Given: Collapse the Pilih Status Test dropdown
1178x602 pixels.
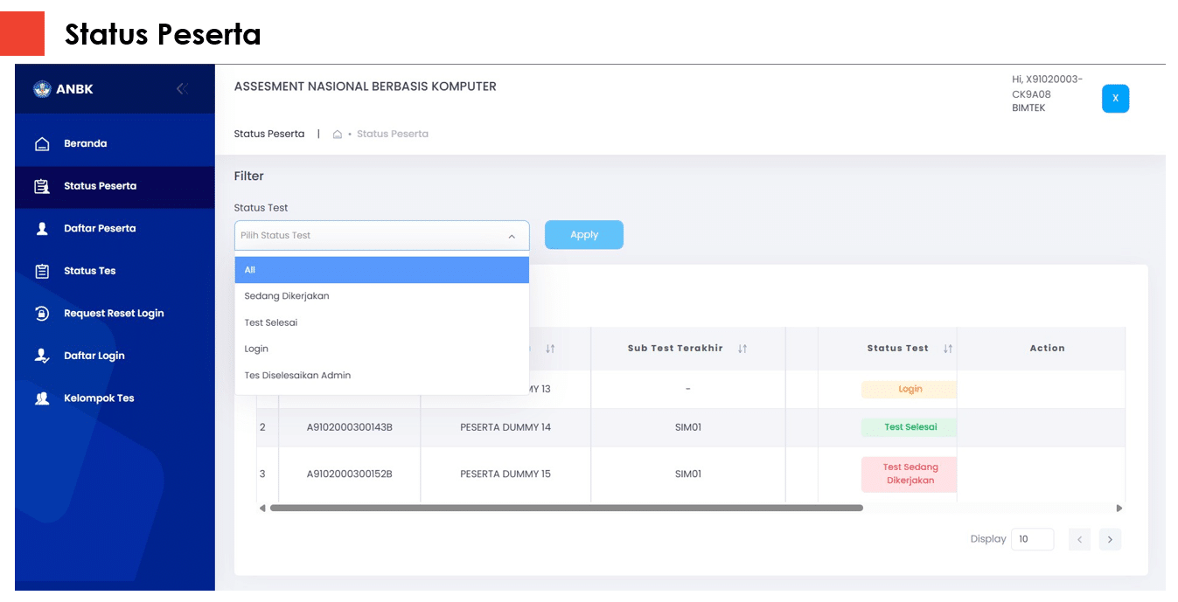Looking at the screenshot, I should [x=382, y=236].
